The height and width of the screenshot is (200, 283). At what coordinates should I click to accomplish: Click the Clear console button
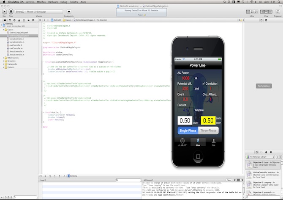(x=229, y=180)
